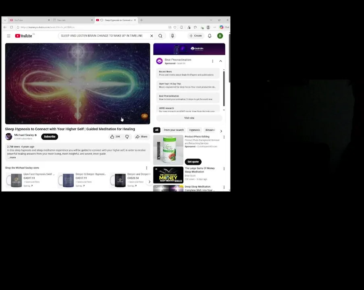Open Michael Sealey channel avatar

(x=8, y=137)
